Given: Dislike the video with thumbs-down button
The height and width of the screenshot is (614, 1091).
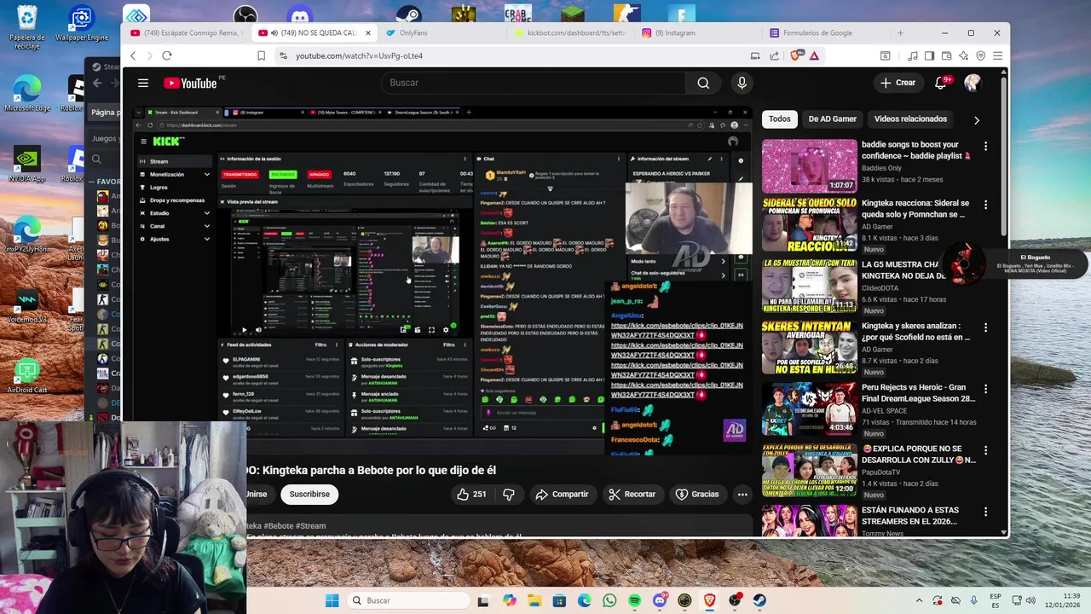Looking at the screenshot, I should (x=509, y=494).
